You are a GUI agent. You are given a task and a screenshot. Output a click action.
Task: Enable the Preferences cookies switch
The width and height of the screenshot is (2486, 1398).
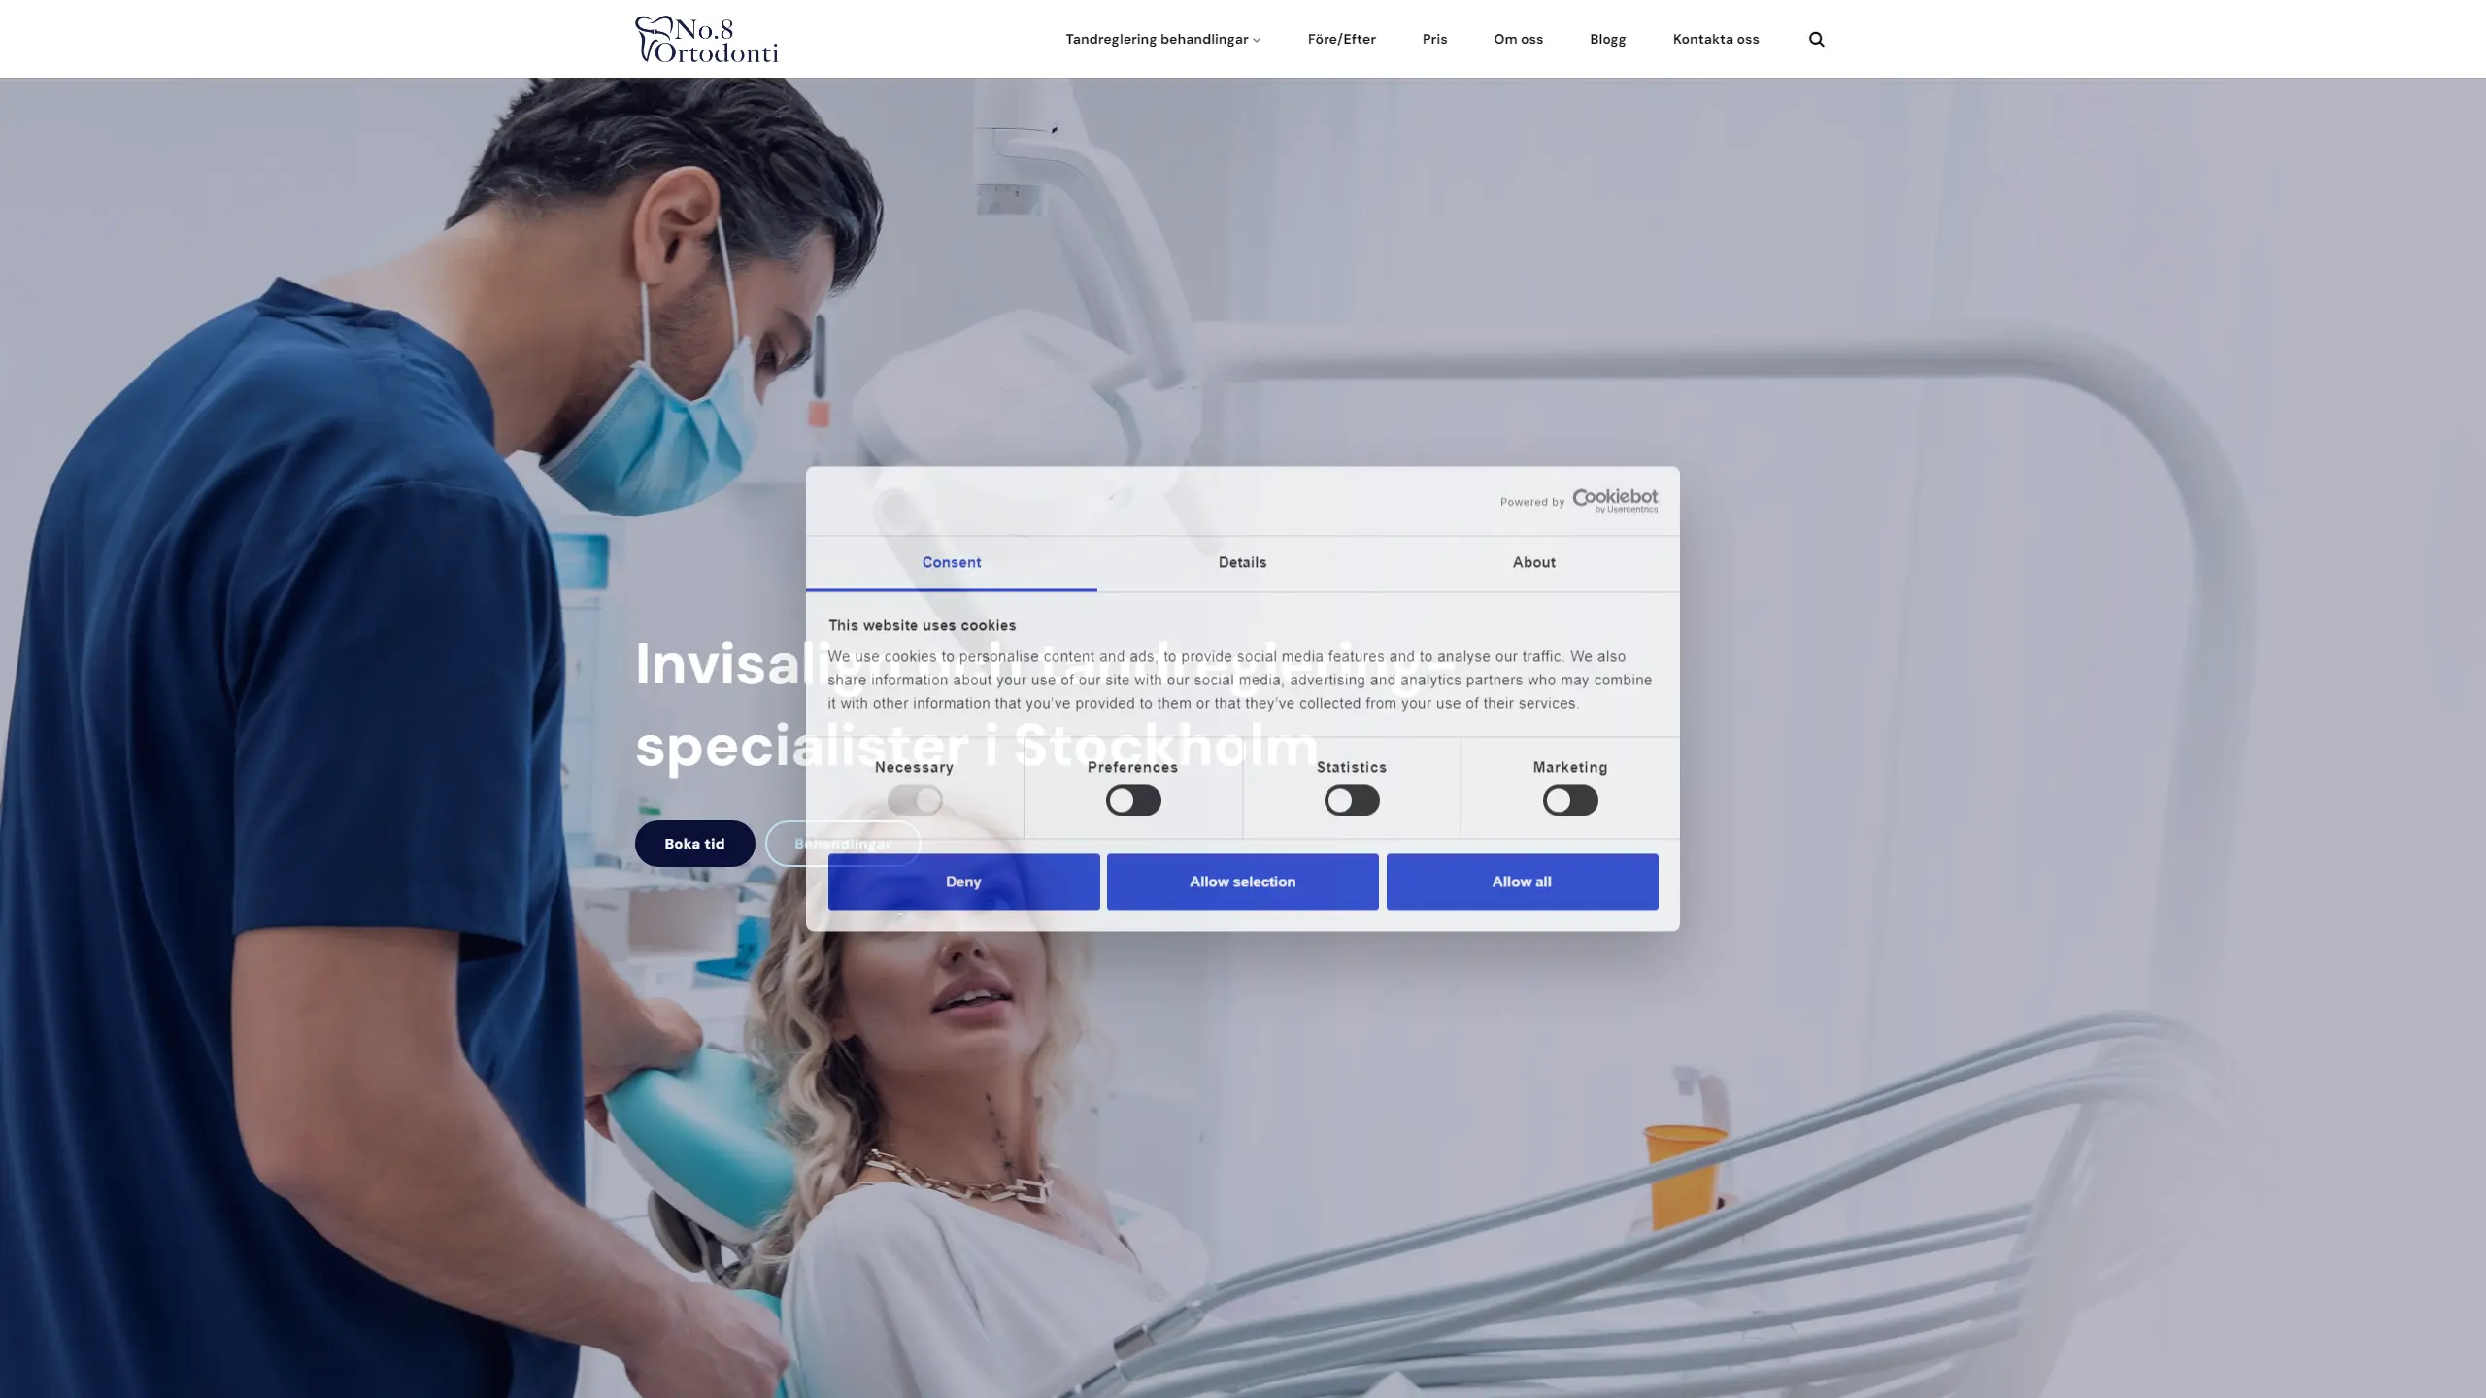1133,800
